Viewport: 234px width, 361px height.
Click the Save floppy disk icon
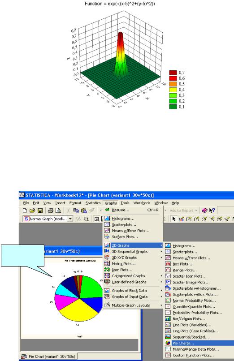point(40,210)
